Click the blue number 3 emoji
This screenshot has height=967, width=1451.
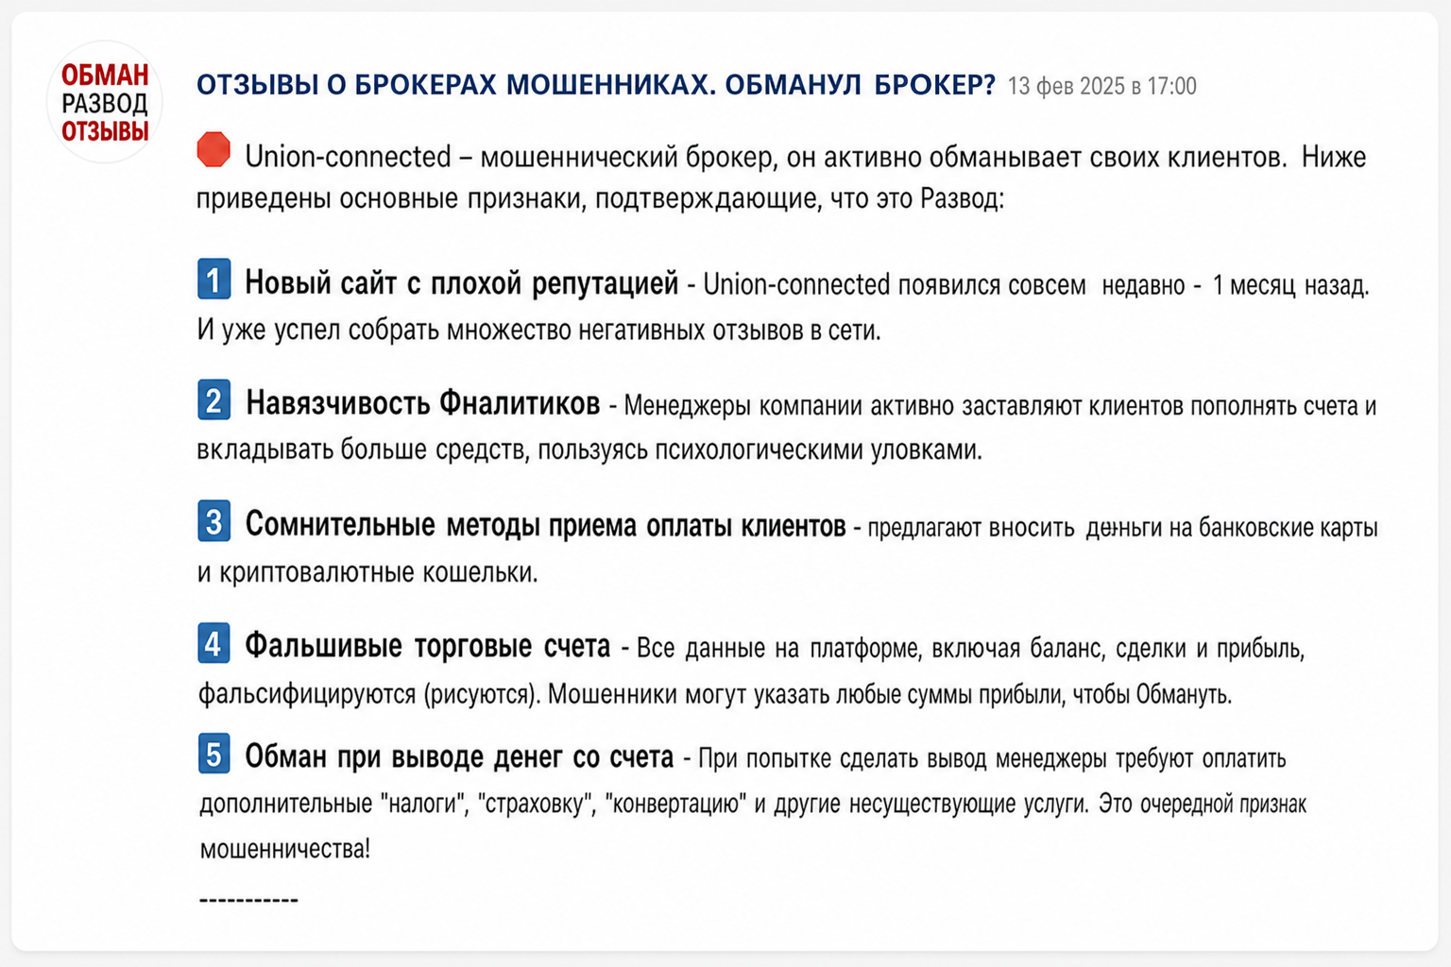point(213,521)
